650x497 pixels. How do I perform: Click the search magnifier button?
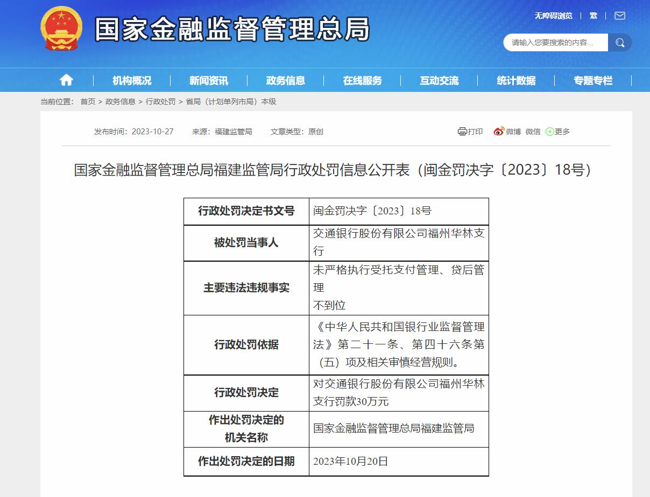pyautogui.click(x=619, y=42)
